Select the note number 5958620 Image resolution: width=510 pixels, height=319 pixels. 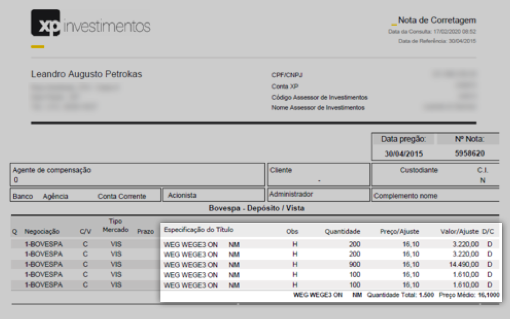coord(469,154)
